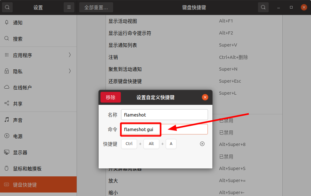This screenshot has width=311, height=196.
Task: Expand the chevron on the 应用程序 row
Action: (x=70, y=55)
